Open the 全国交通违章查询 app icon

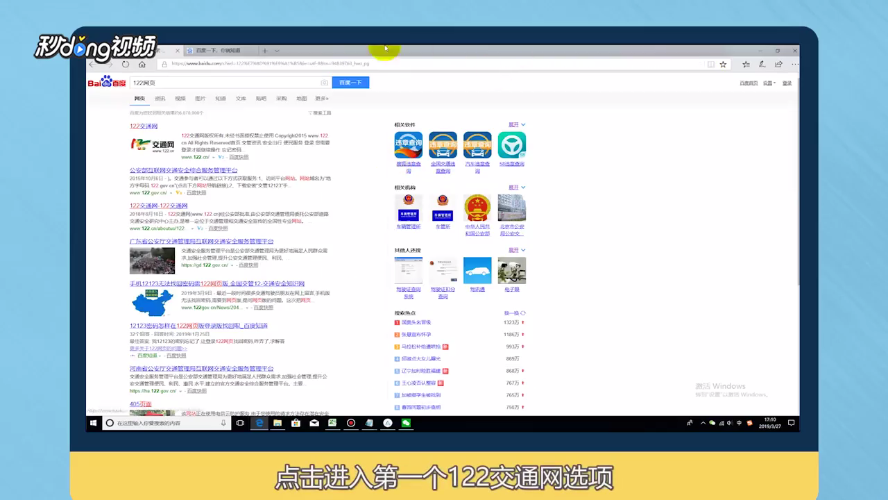443,145
